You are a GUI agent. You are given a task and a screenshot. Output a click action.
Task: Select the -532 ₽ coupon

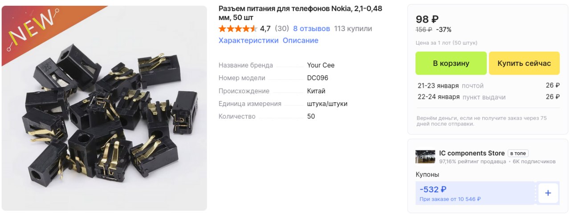[x=475, y=193]
